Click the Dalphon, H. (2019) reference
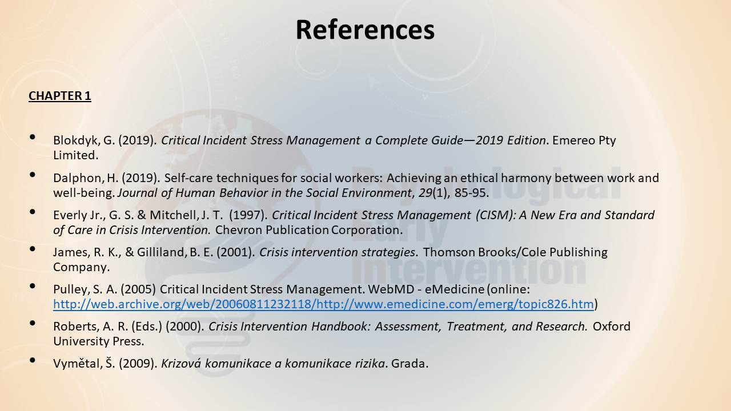Screen dimensions: 731x411 tap(356, 185)
